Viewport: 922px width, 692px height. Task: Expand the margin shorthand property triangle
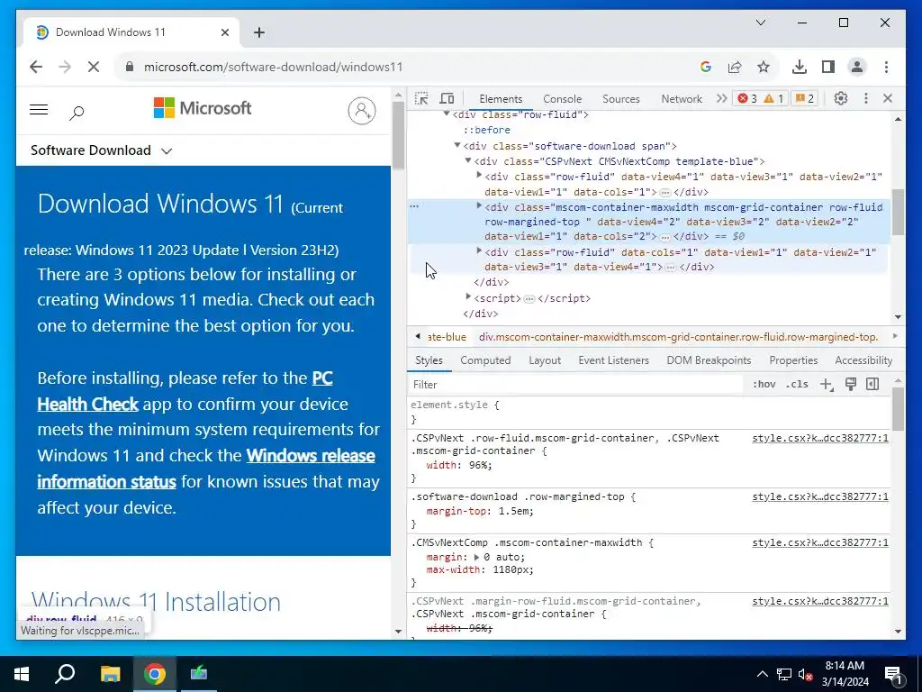click(476, 557)
